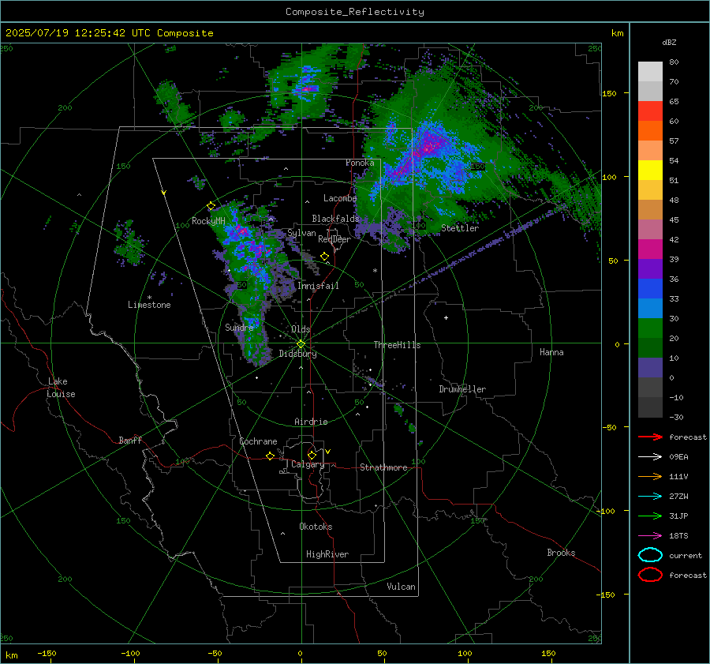710x664 pixels.
Task: Click the RockyMH label
Action: (x=208, y=221)
